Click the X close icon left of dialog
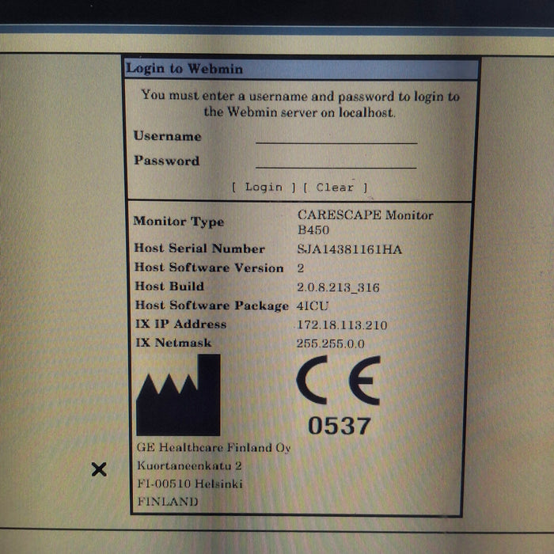This screenshot has height=554, width=554. point(99,469)
